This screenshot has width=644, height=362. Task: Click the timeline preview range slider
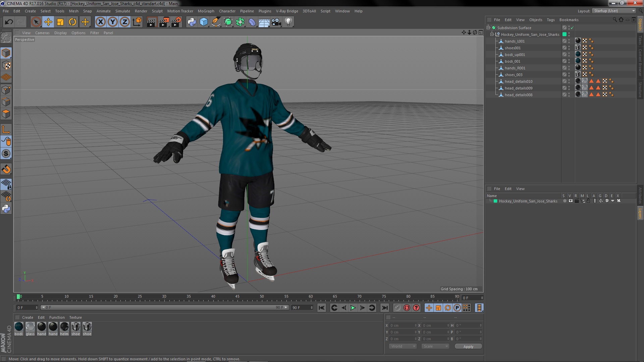pyautogui.click(x=164, y=308)
